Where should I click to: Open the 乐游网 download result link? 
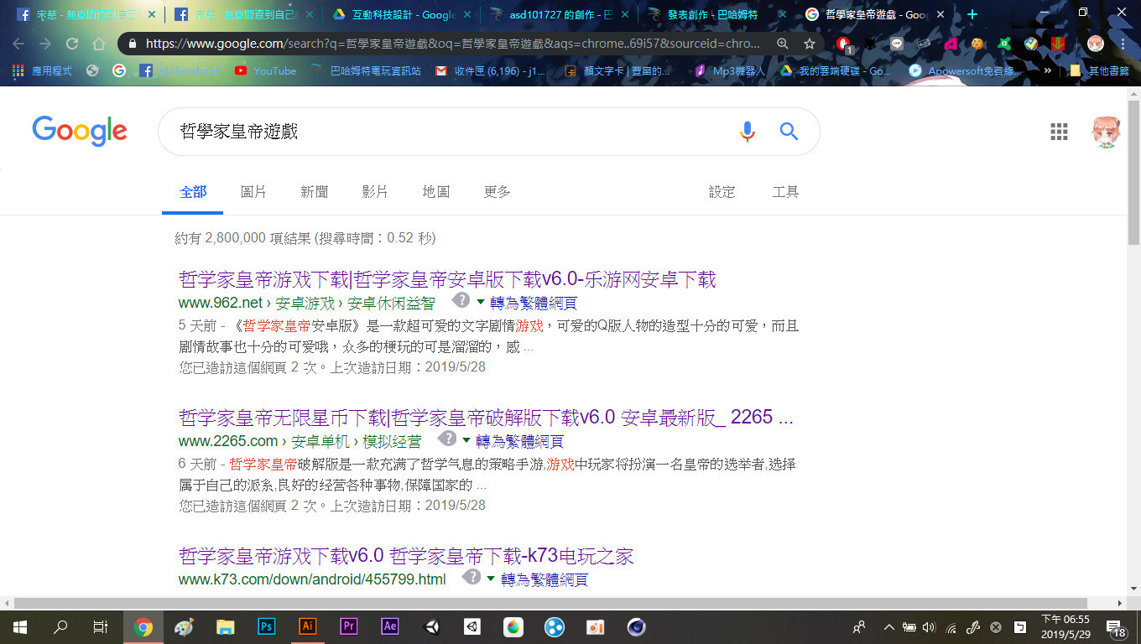click(445, 278)
